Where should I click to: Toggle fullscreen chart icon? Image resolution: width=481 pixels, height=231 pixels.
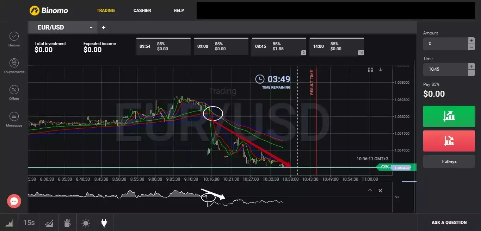tap(370, 70)
